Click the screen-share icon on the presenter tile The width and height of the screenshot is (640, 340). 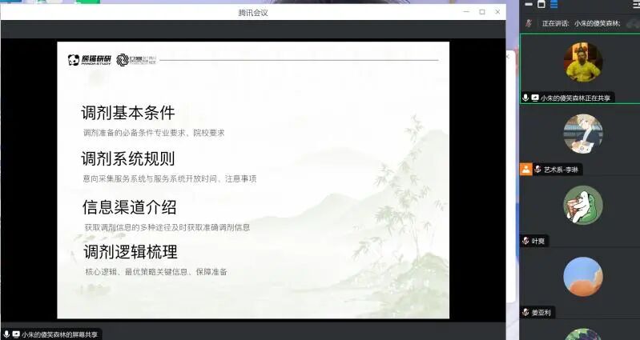click(x=534, y=98)
